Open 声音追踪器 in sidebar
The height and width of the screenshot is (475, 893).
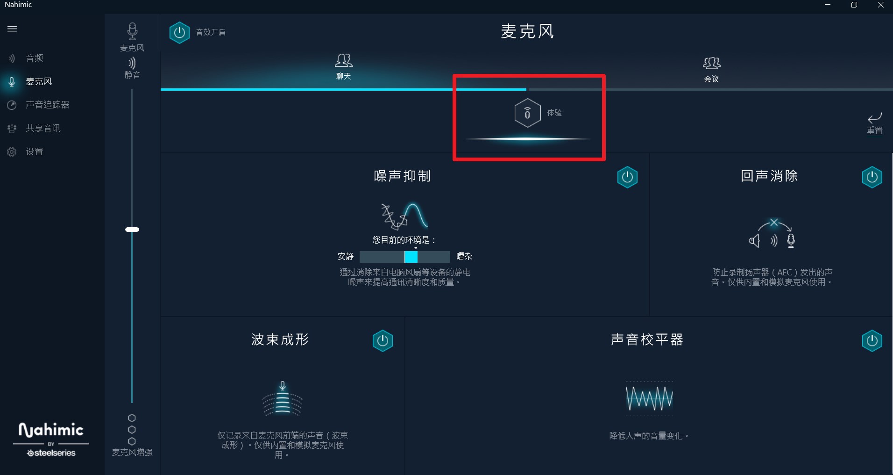pyautogui.click(x=48, y=105)
